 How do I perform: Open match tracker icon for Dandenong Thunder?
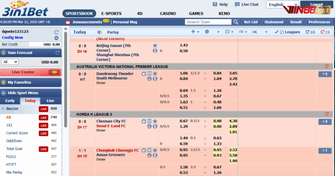[x=149, y=74]
